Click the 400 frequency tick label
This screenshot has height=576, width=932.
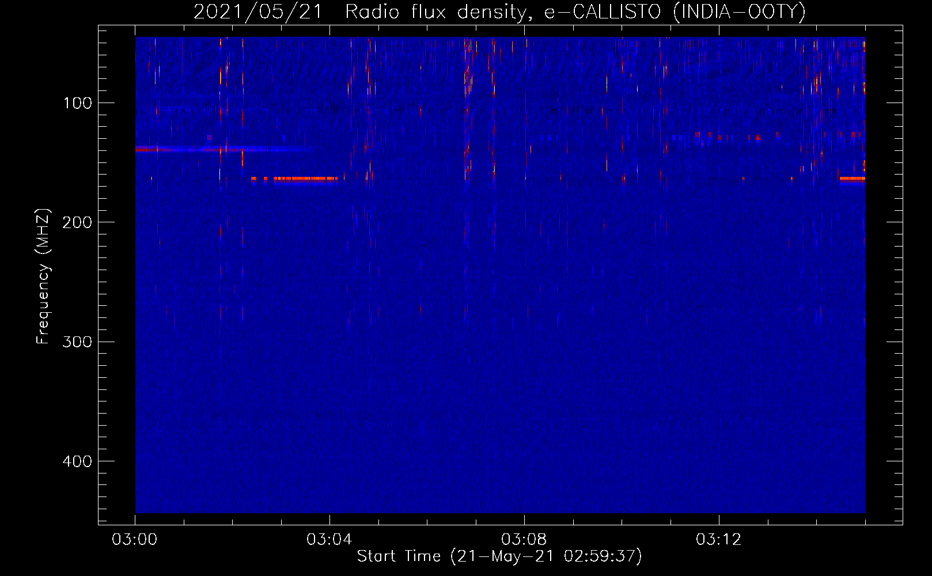77,461
